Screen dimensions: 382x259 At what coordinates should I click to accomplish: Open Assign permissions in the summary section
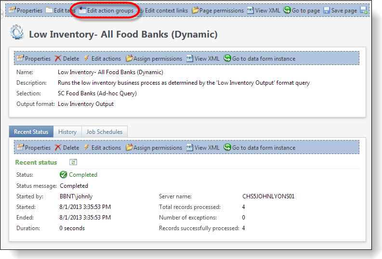(x=154, y=59)
